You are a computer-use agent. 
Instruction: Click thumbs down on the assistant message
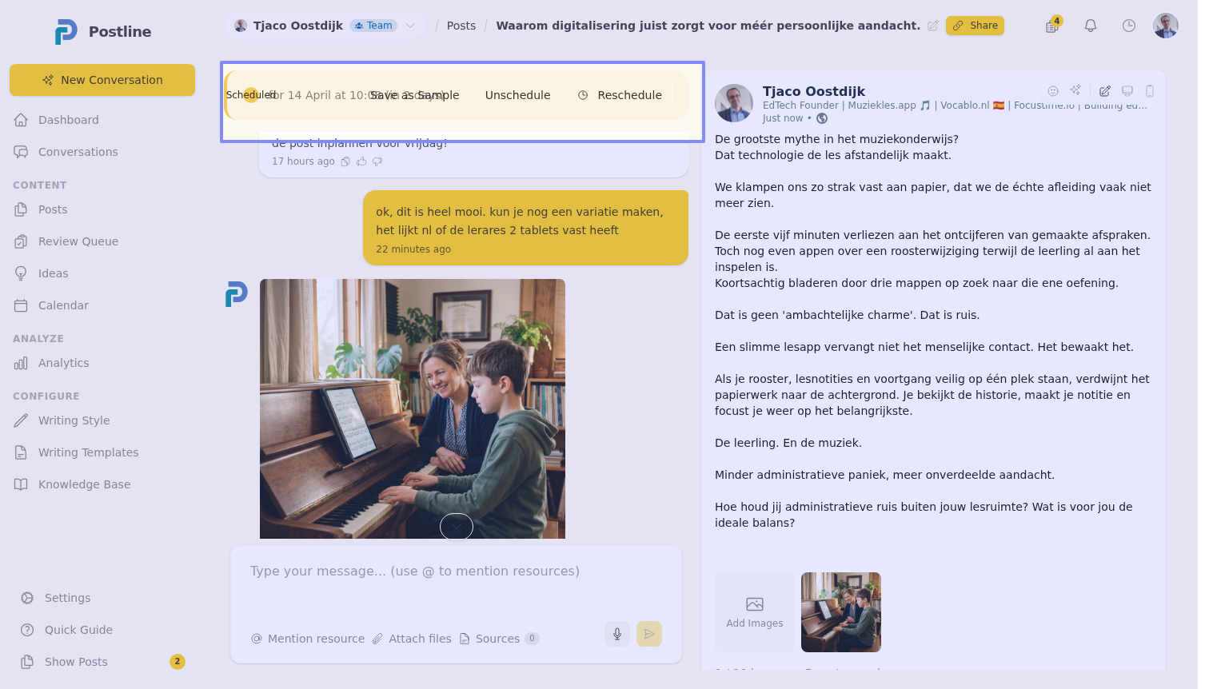tap(377, 161)
